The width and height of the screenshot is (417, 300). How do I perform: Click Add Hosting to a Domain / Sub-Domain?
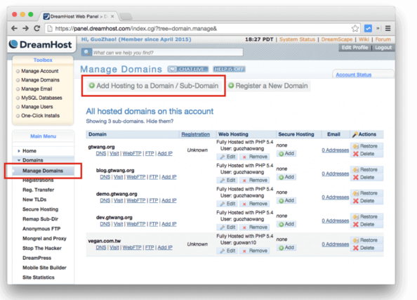pos(154,86)
